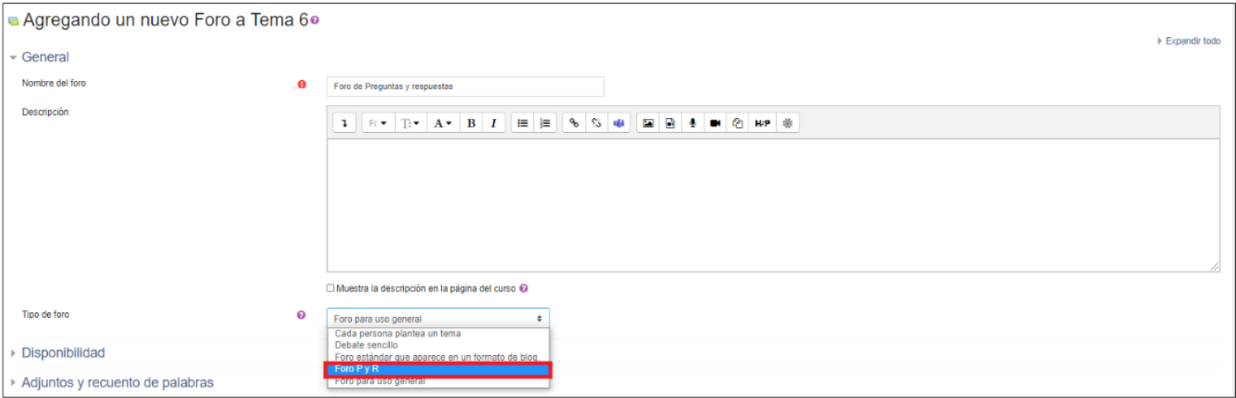Toggle bold formatting in description editor
The height and width of the screenshot is (398, 1236).
[x=471, y=124]
